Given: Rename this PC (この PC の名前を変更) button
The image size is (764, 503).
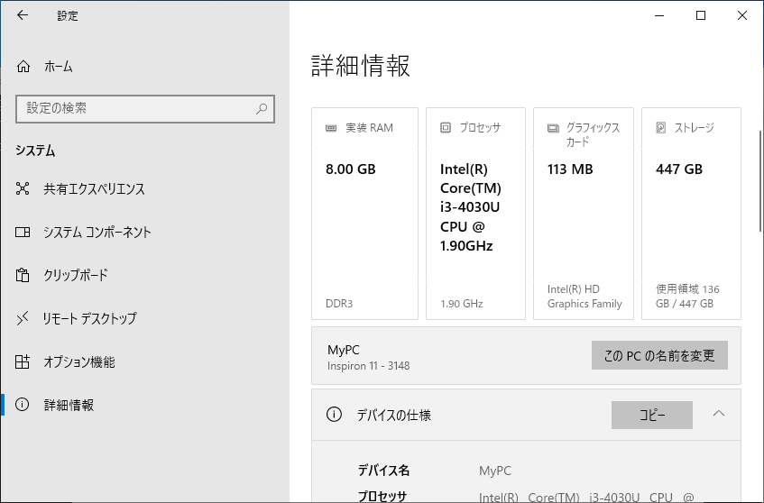Looking at the screenshot, I should (659, 355).
